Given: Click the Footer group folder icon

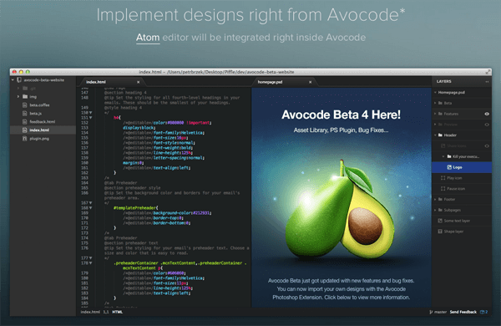Looking at the screenshot, I should point(440,199).
